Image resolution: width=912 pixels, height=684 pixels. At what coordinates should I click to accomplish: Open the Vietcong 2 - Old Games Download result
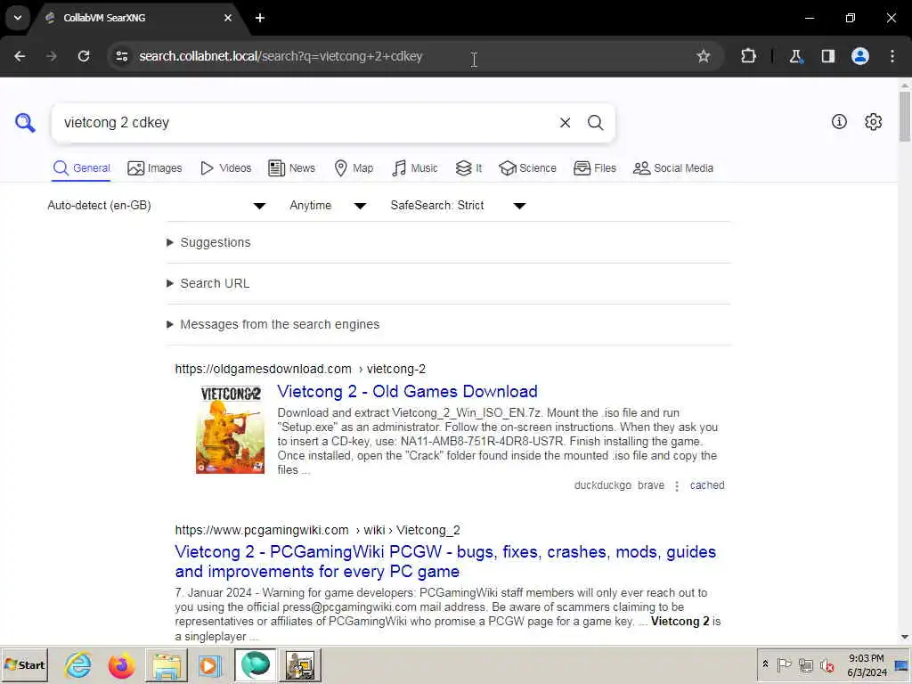coord(407,392)
